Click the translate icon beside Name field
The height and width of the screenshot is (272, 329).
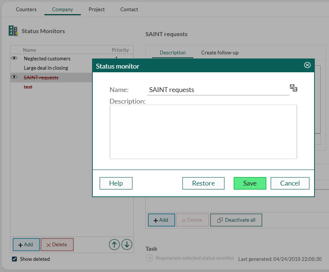click(294, 88)
